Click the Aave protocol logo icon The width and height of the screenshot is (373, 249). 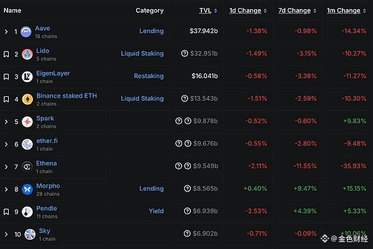click(x=25, y=32)
